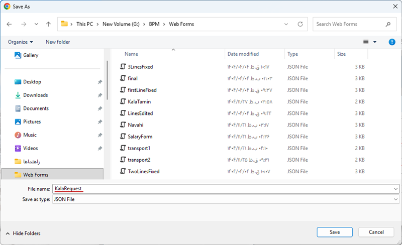
Task: Click the Up one level arrow
Action: click(48, 24)
